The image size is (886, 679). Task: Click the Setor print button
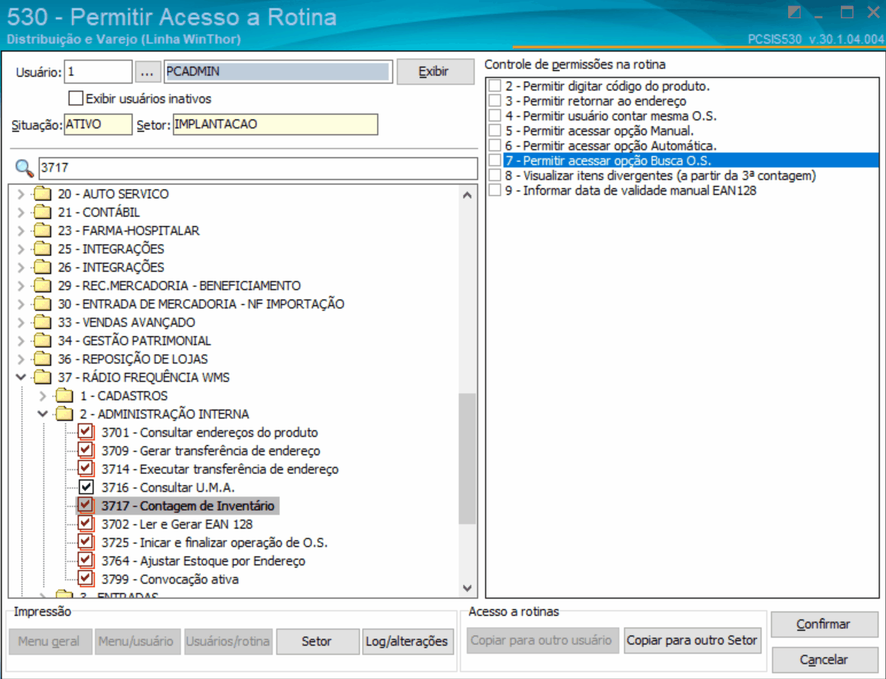(x=317, y=642)
